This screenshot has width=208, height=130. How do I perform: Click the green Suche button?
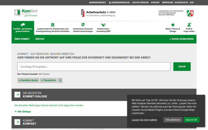pos(182,67)
